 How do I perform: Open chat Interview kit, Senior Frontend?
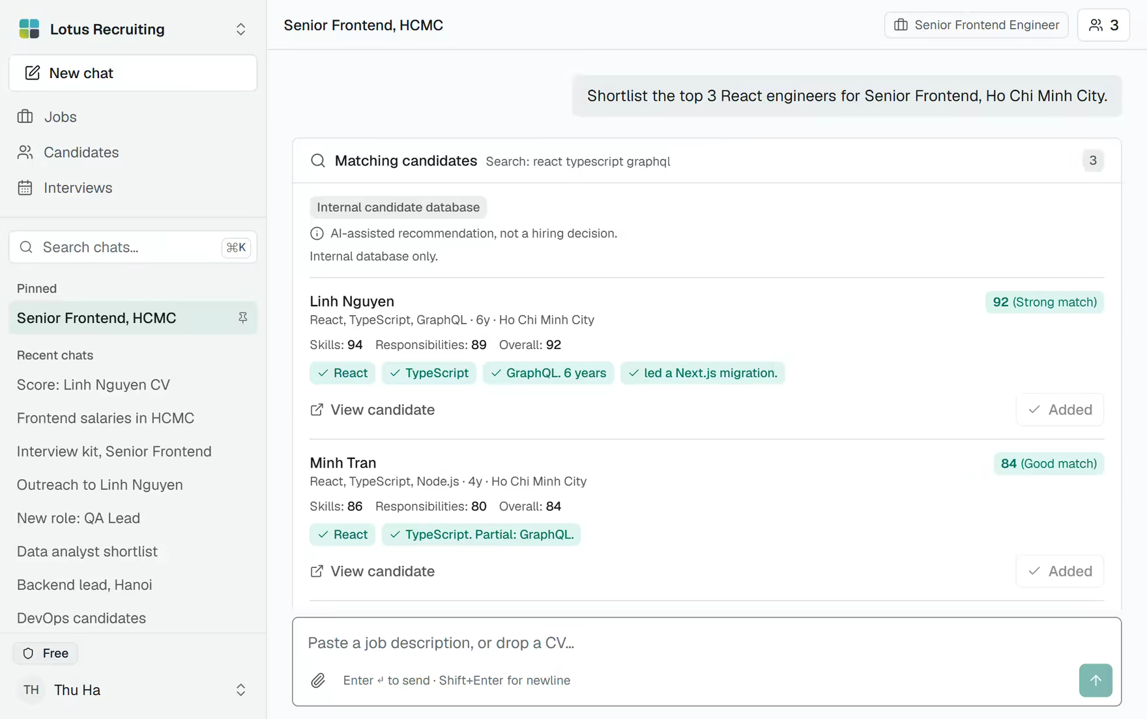click(x=133, y=451)
